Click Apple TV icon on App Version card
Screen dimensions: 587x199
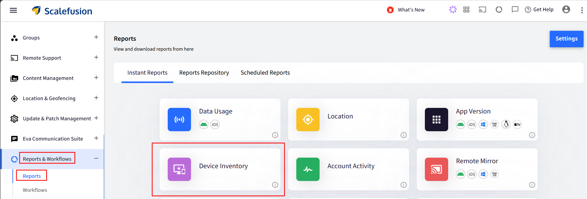[517, 124]
